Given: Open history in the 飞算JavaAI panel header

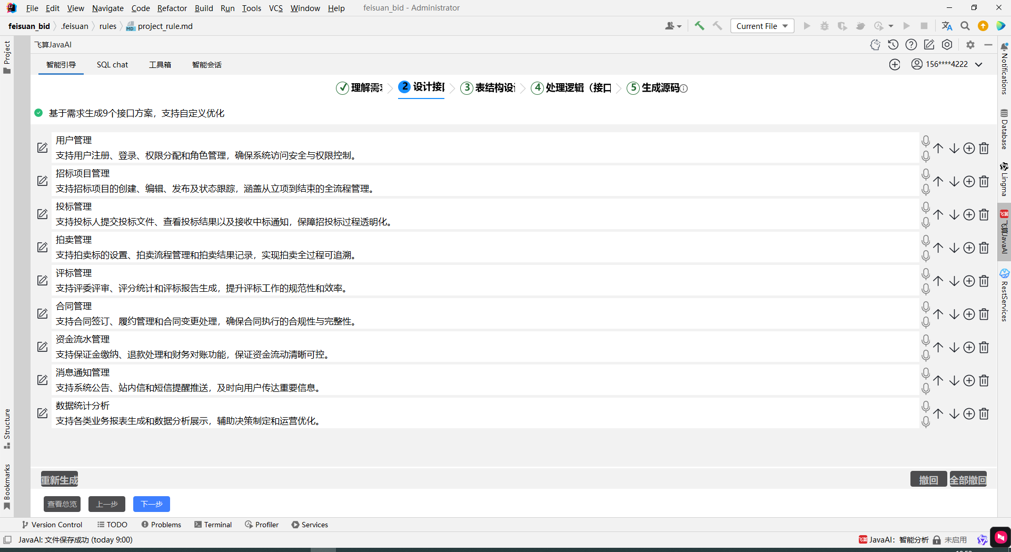Looking at the screenshot, I should coord(893,45).
